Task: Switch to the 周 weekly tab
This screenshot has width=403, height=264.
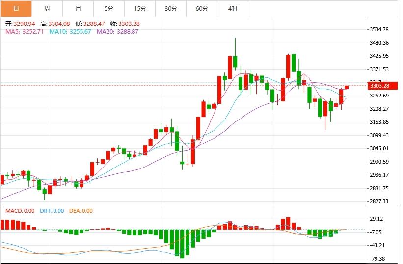Action: pos(47,9)
